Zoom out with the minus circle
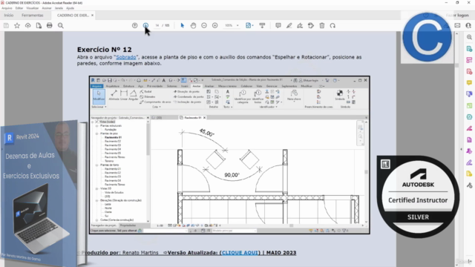Viewport: 475px width, 267px height. tap(204, 26)
